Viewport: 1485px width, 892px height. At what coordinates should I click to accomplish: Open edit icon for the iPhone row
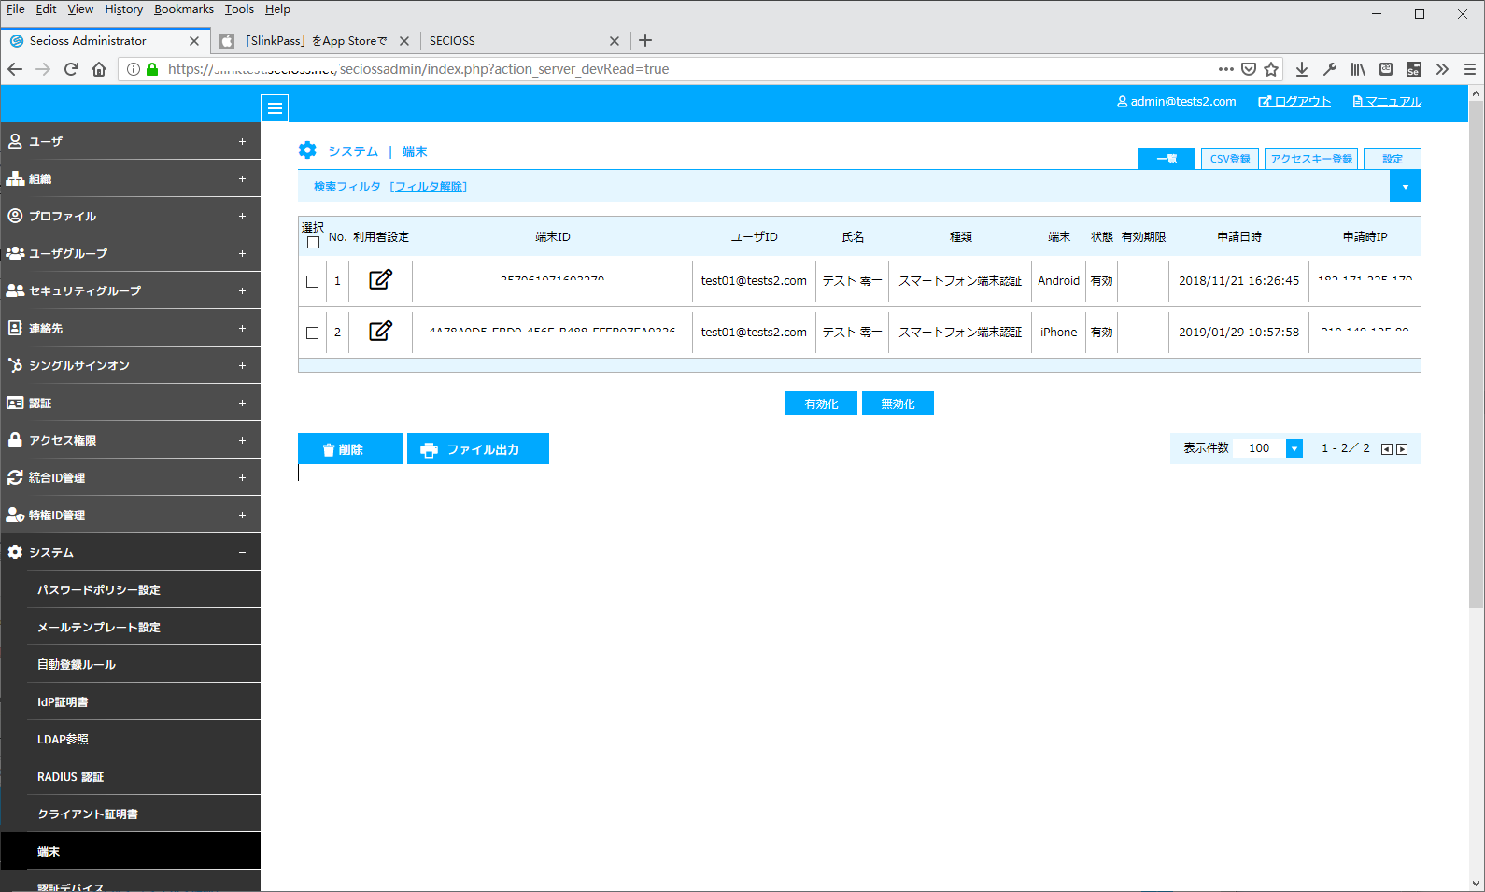point(380,332)
